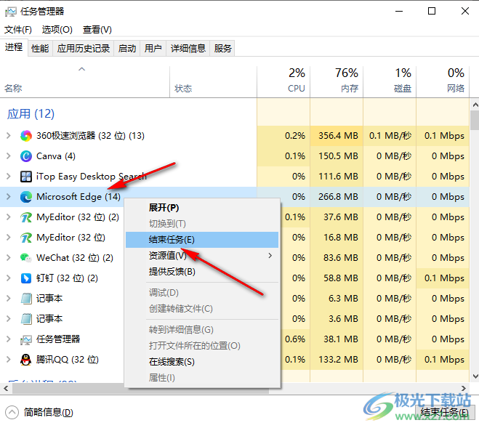This screenshot has width=479, height=428.
Task: Select the 266.8 MB memory cell
Action: [x=338, y=197]
